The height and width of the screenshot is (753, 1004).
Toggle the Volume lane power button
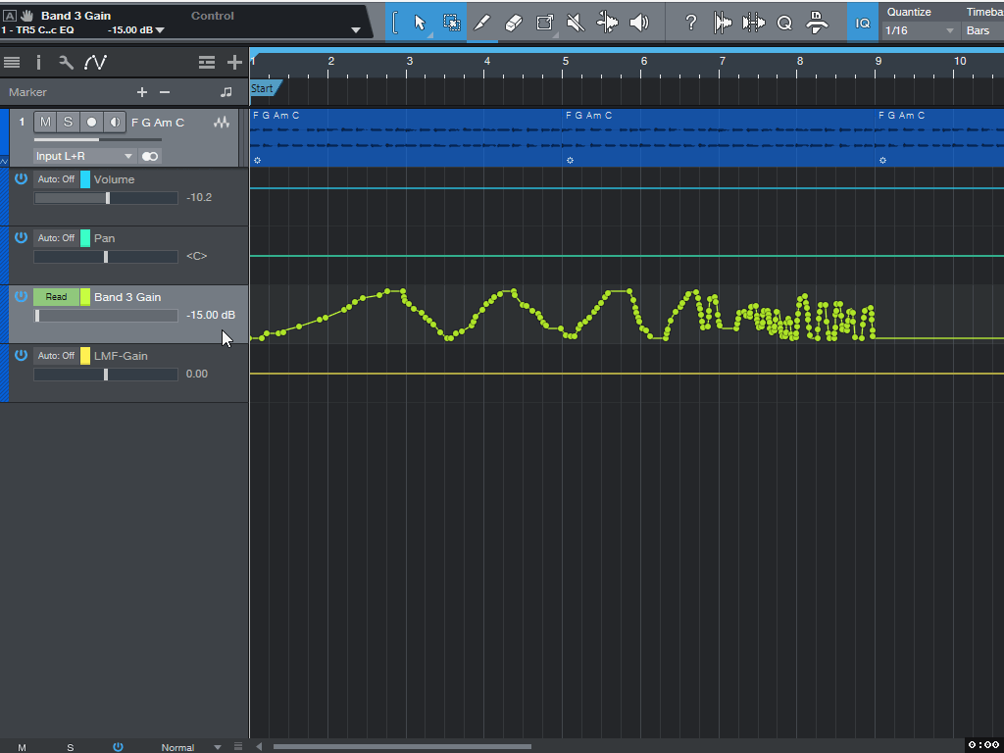tap(22, 178)
